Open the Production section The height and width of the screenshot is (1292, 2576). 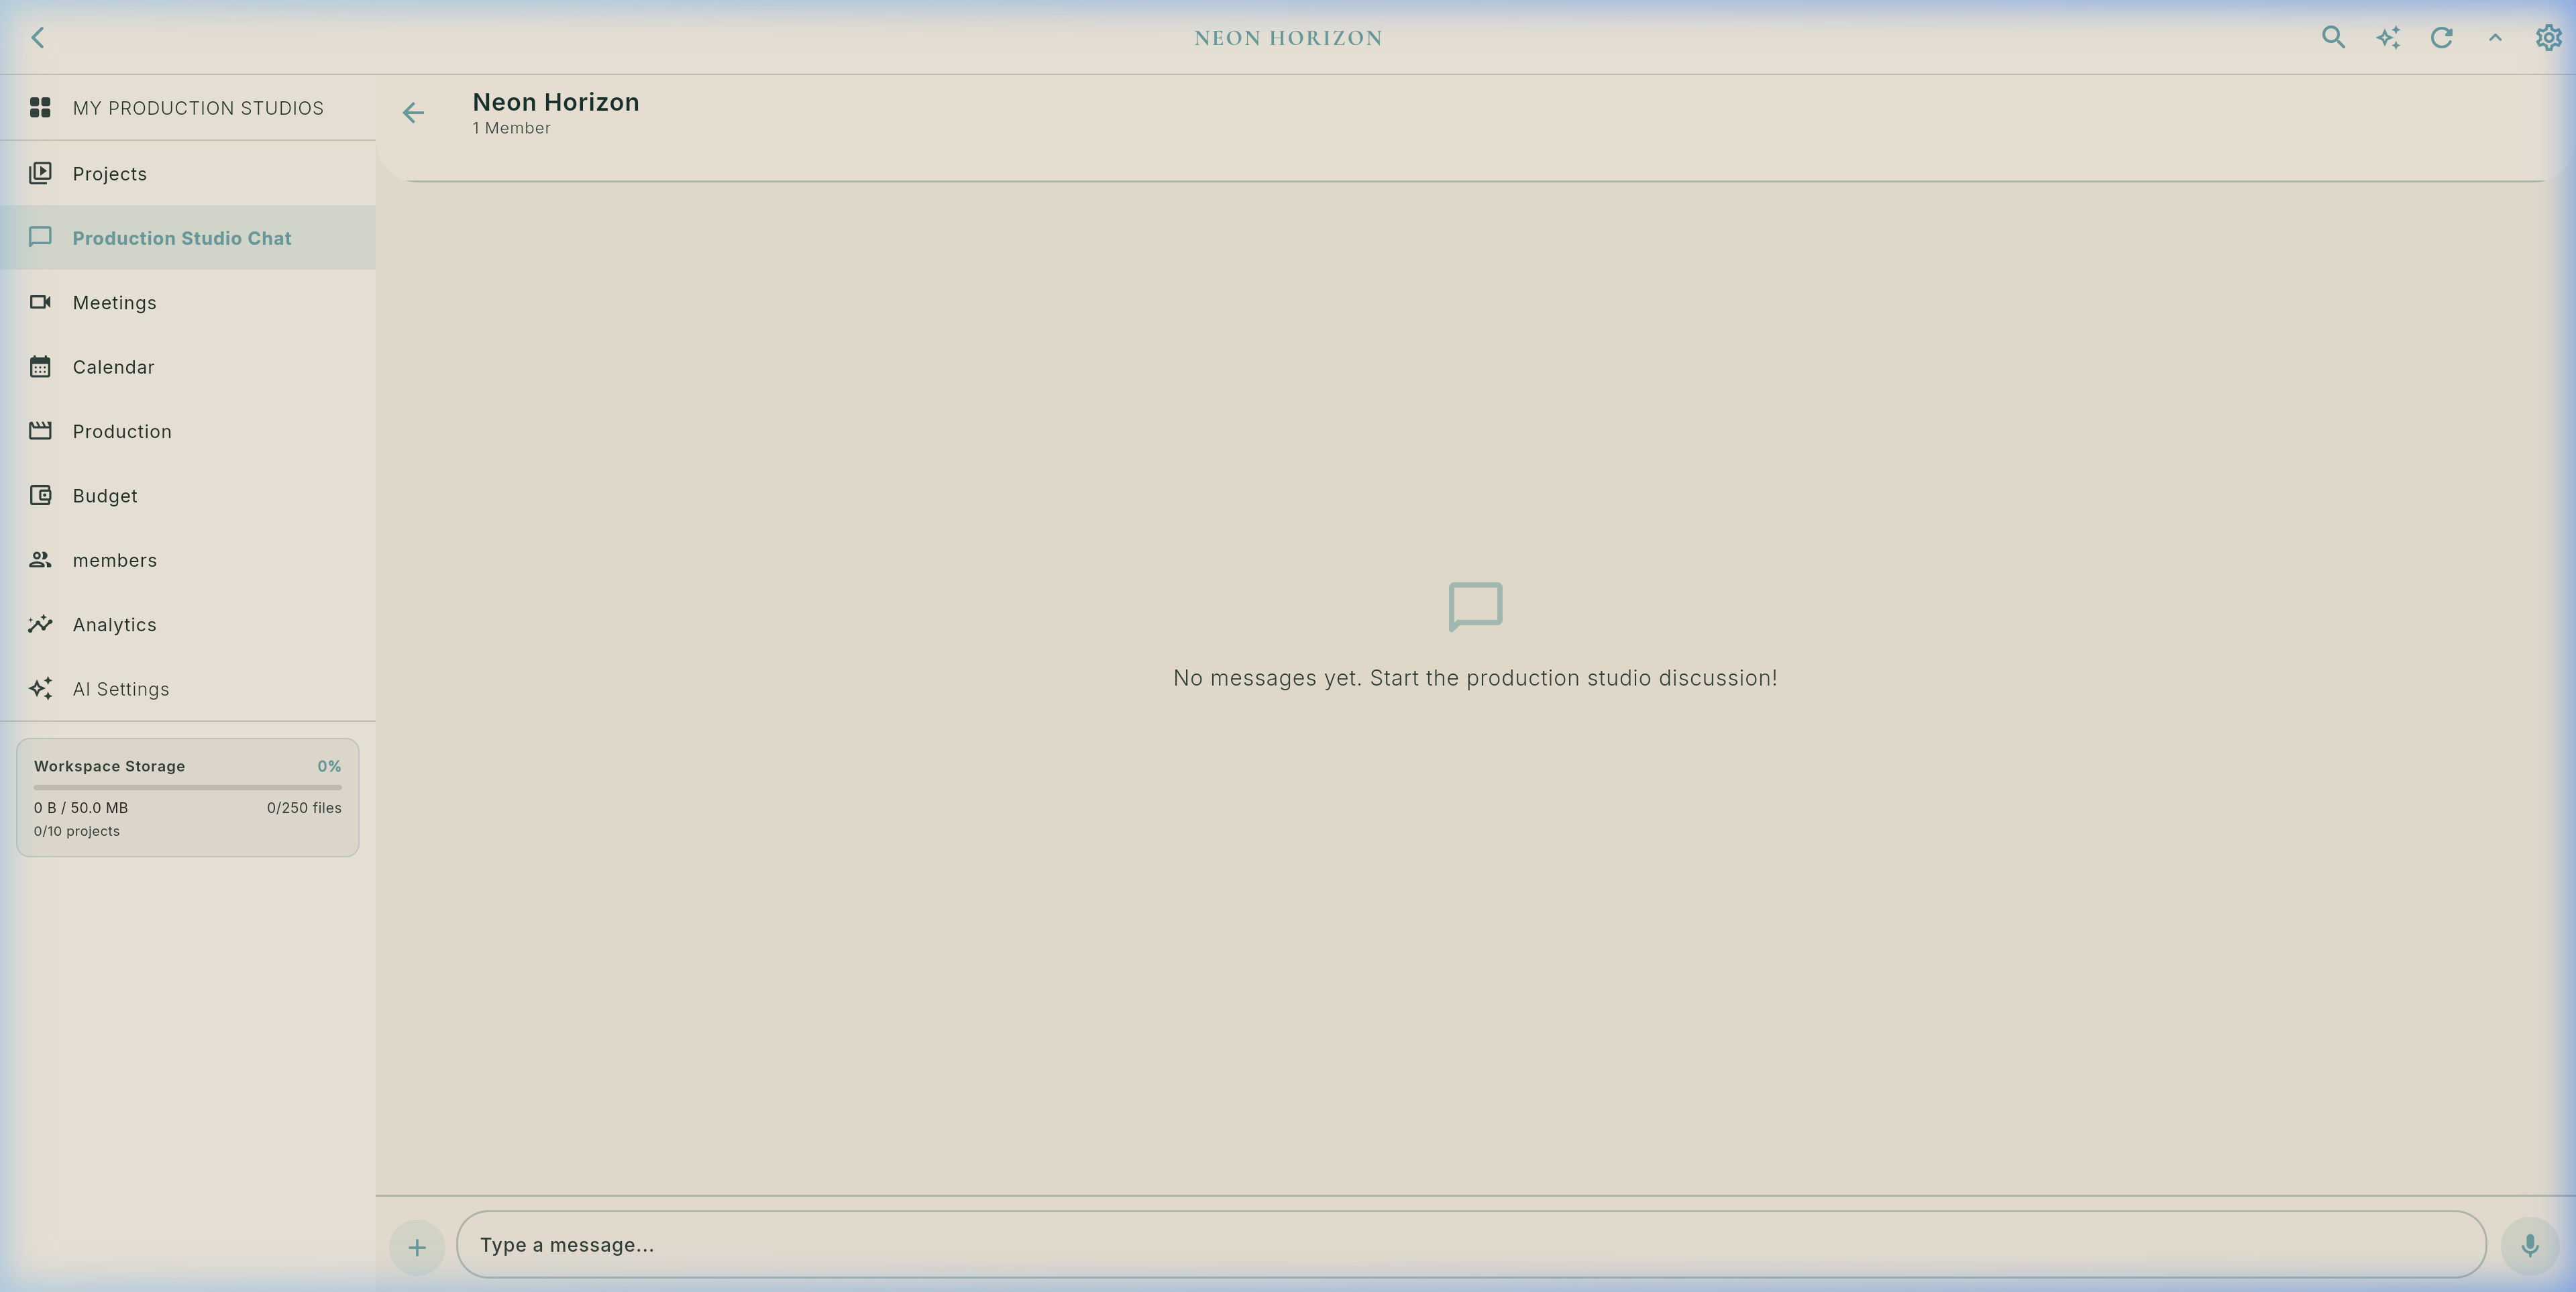[188, 431]
